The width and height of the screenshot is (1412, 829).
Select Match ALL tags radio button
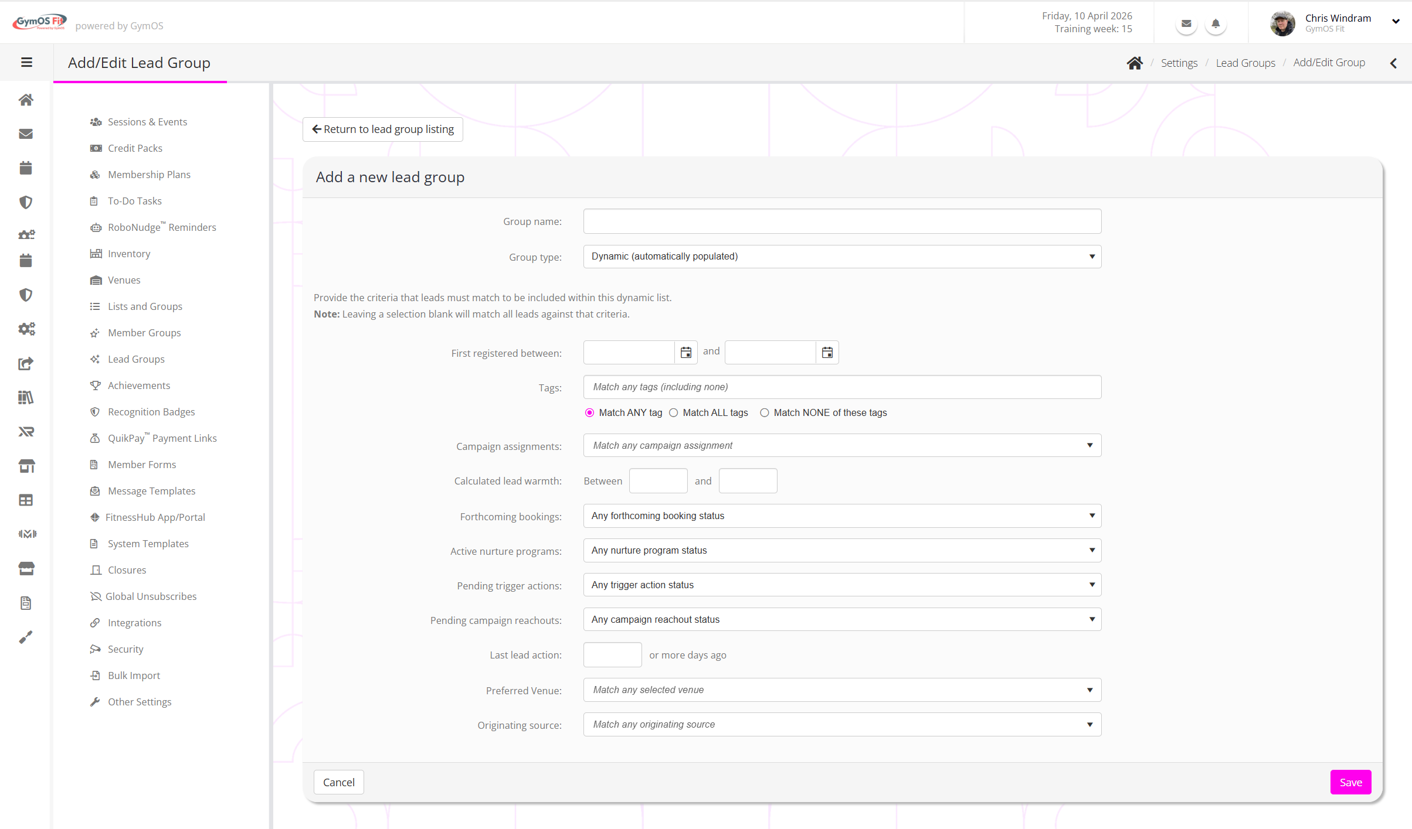tap(674, 413)
